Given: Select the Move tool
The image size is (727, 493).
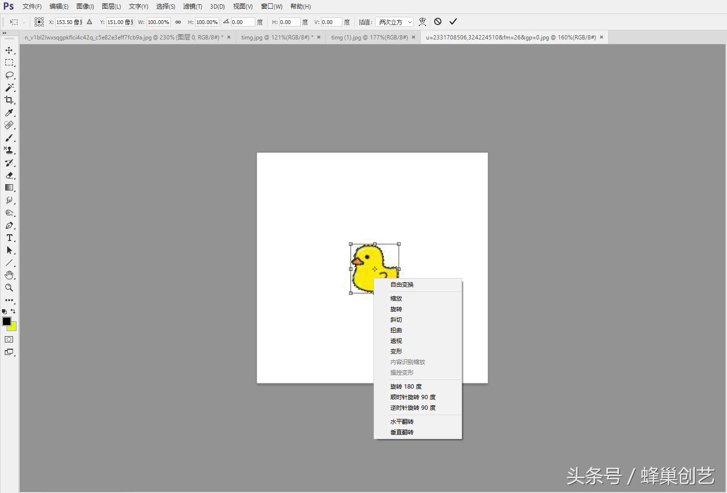Looking at the screenshot, I should [10, 50].
